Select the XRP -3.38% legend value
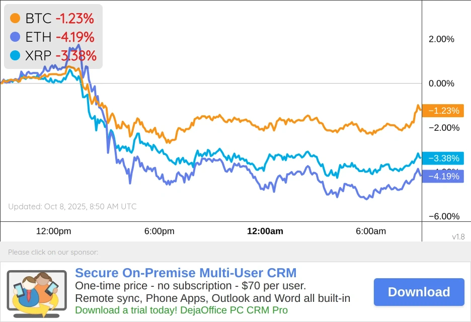The height and width of the screenshot is (322, 471). point(75,55)
